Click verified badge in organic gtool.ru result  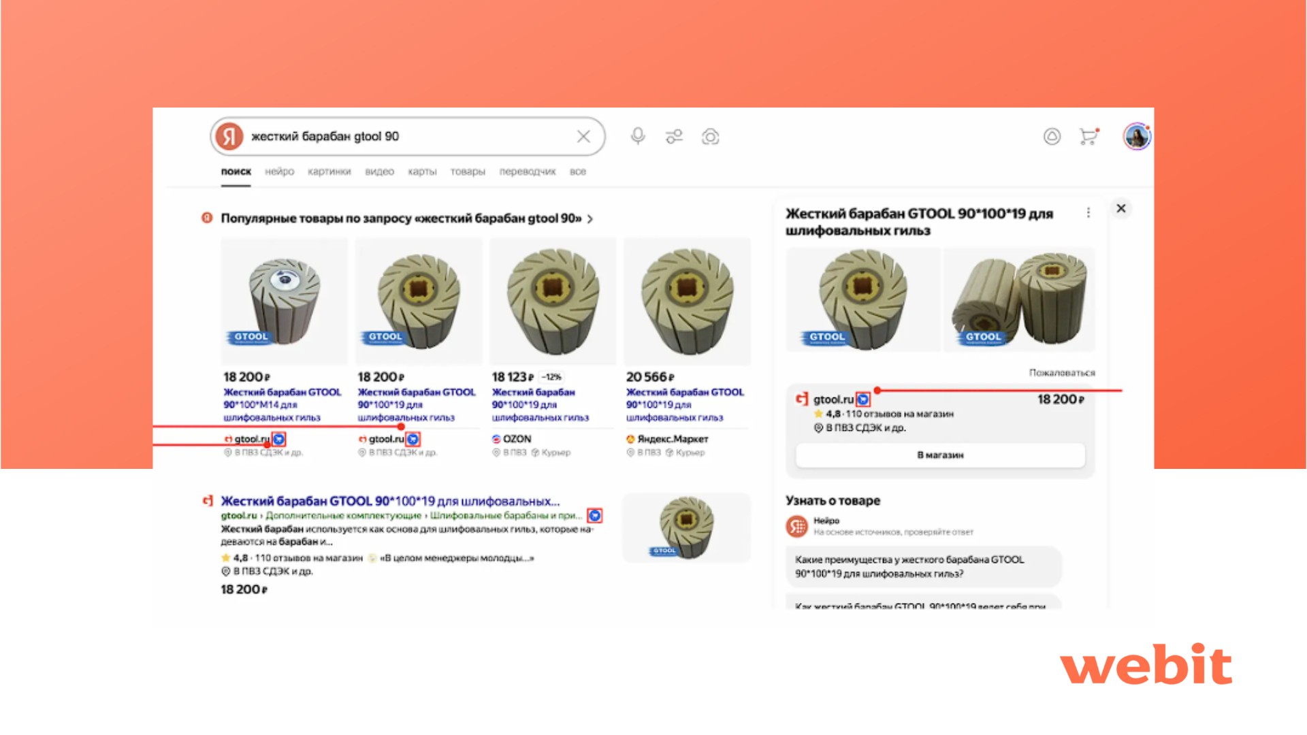pyautogui.click(x=594, y=515)
